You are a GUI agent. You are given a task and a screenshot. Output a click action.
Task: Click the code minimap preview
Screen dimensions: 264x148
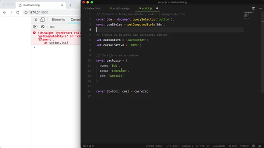pyautogui.click(x=248, y=15)
